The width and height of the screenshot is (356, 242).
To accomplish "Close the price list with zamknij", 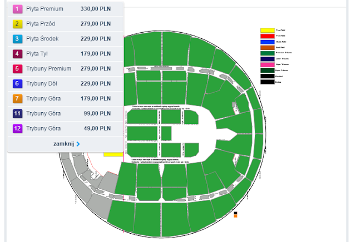I will click(64, 144).
